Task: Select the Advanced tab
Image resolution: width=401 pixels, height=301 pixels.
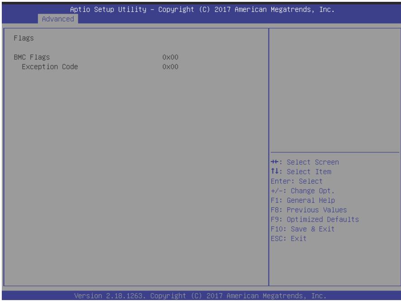Action: (x=58, y=19)
